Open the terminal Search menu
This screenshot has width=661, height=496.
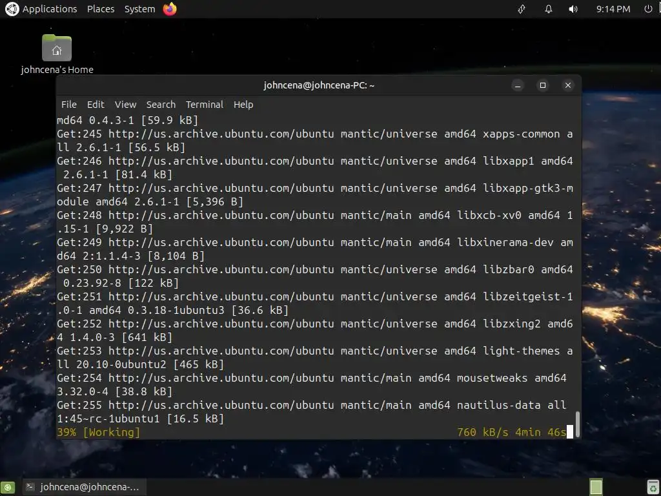pyautogui.click(x=161, y=105)
